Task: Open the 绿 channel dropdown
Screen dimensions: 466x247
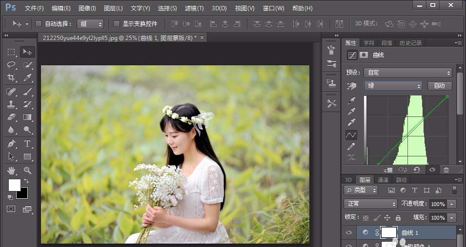Action: coord(393,86)
